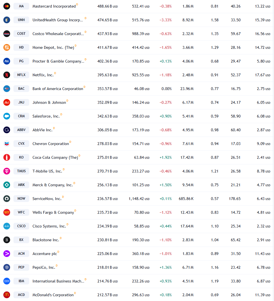
Task: Open Accenture plc company link
Action: (45, 254)
